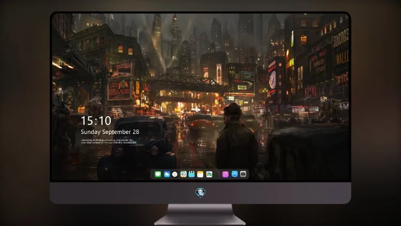This screenshot has height=226, width=401.
Task: Open the Clock app in dock
Action: click(x=175, y=174)
